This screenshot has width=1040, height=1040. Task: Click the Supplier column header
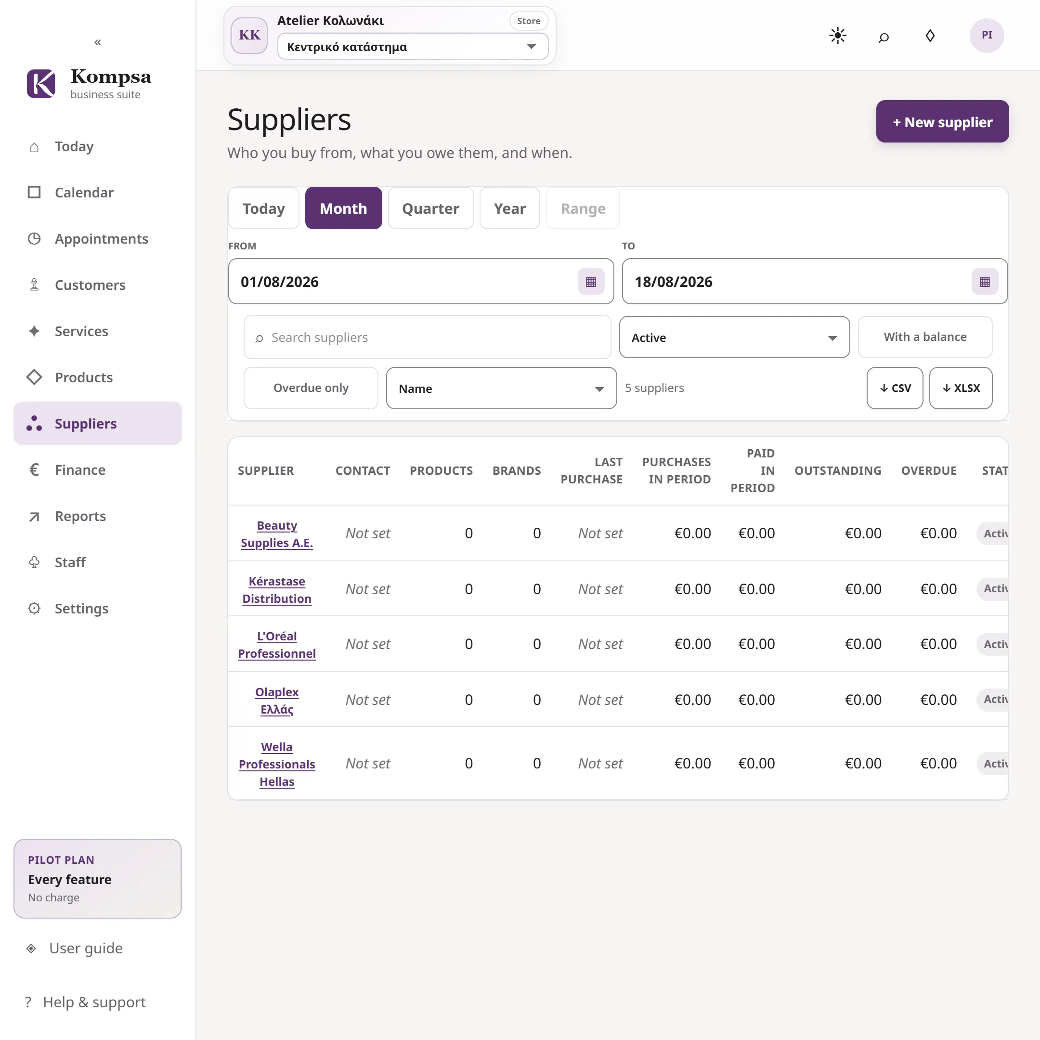coord(266,470)
